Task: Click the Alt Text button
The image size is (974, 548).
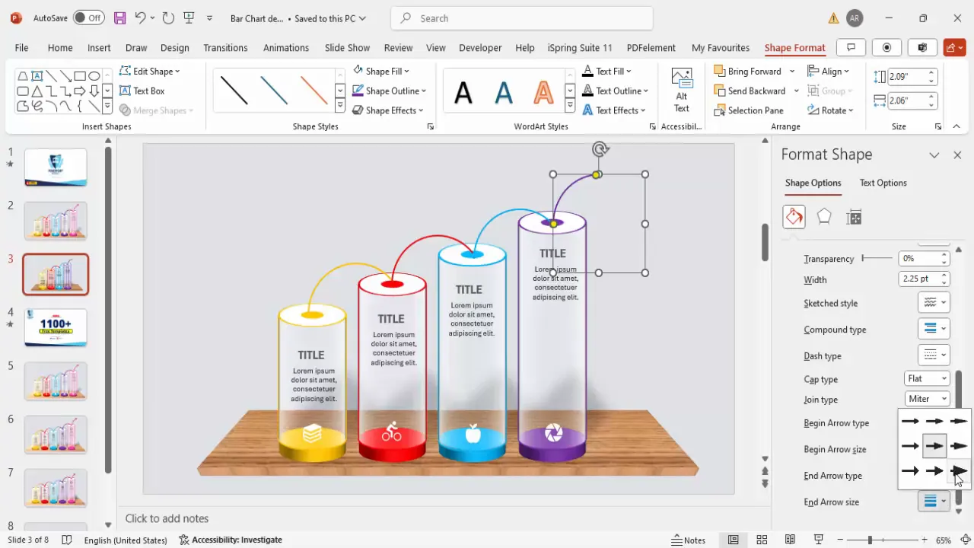Action: [682, 90]
